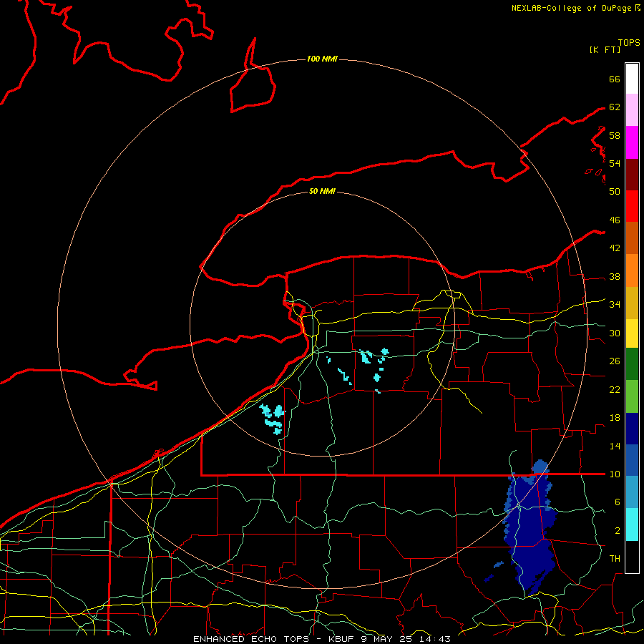Click the 30 value on the legend

(x=615, y=333)
